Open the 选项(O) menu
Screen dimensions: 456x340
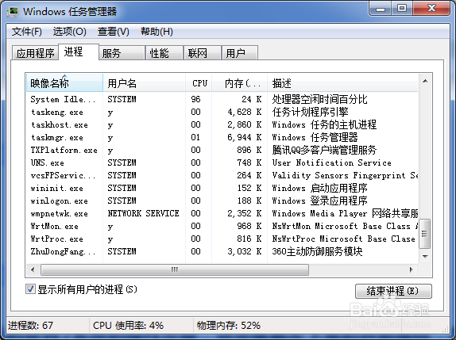(69, 32)
